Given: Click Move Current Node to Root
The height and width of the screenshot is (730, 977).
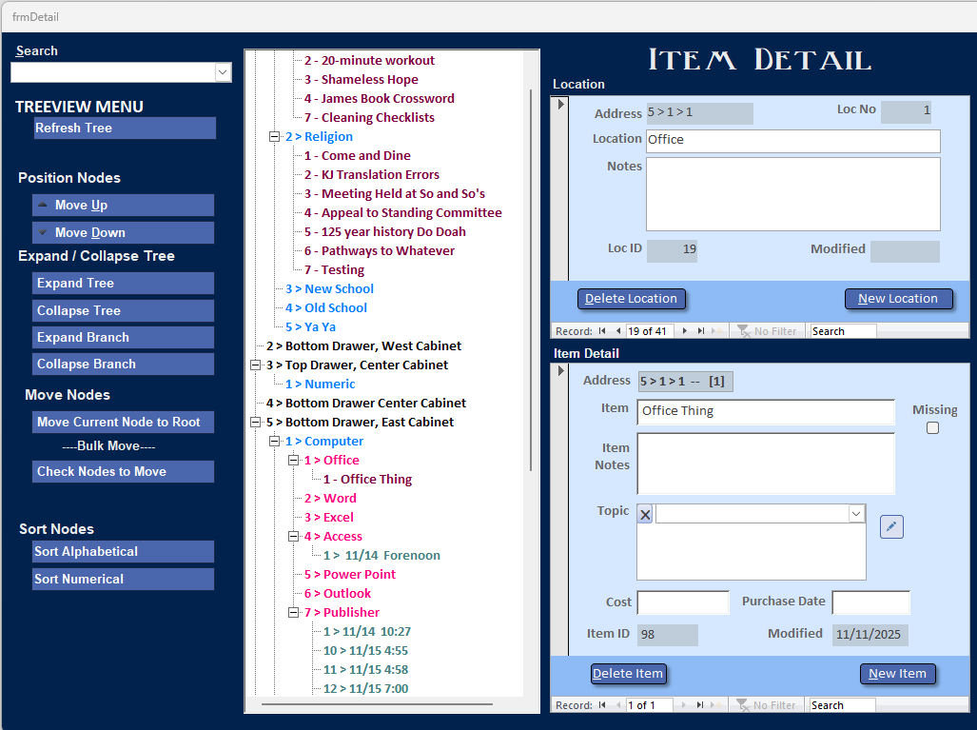Looking at the screenshot, I should click(123, 422).
